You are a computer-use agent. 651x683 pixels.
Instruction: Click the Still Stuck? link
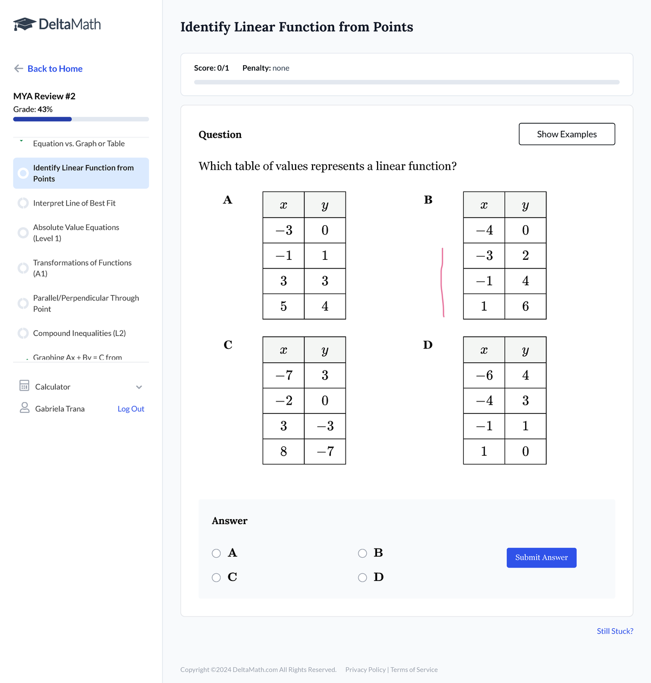pos(615,631)
